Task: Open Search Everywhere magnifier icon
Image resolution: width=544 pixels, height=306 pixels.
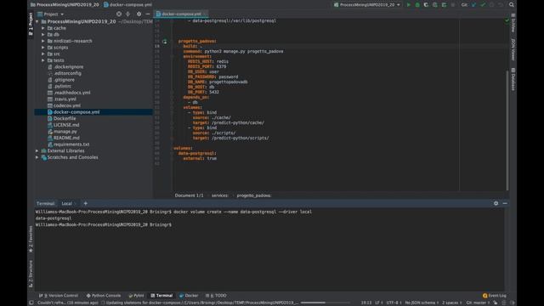Action: click(512, 5)
